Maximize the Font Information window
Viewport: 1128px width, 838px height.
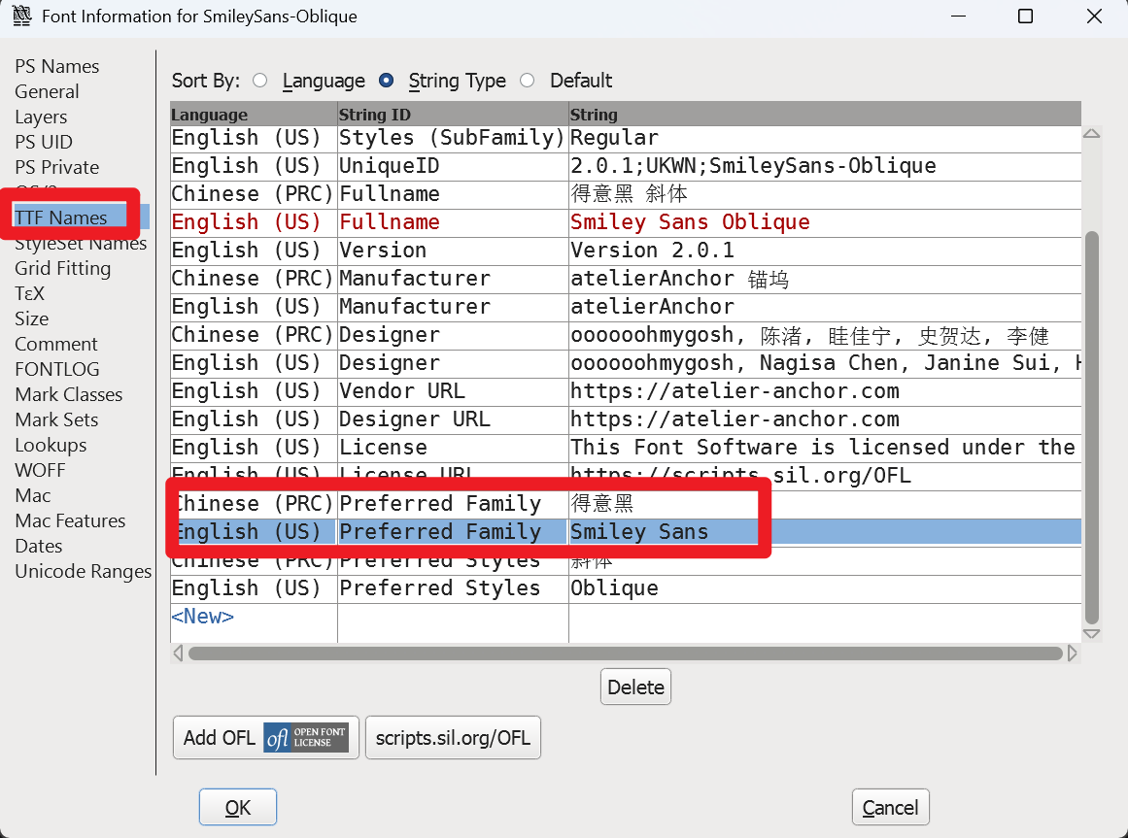point(1026,16)
